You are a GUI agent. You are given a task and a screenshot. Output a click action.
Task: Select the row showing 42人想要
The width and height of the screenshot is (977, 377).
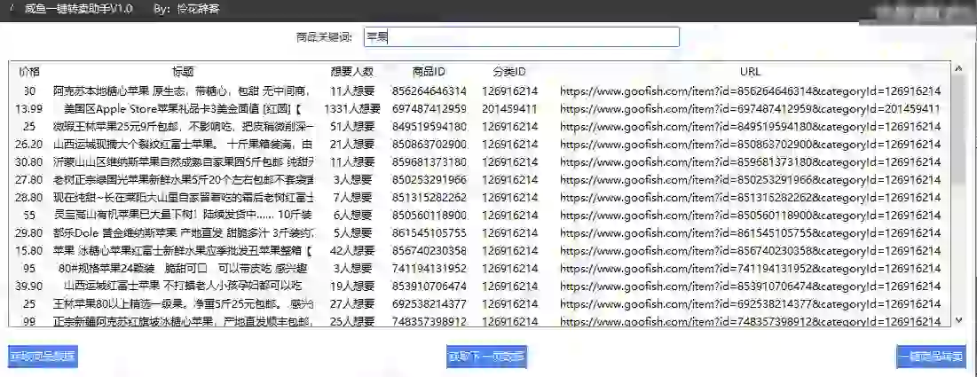click(x=351, y=250)
